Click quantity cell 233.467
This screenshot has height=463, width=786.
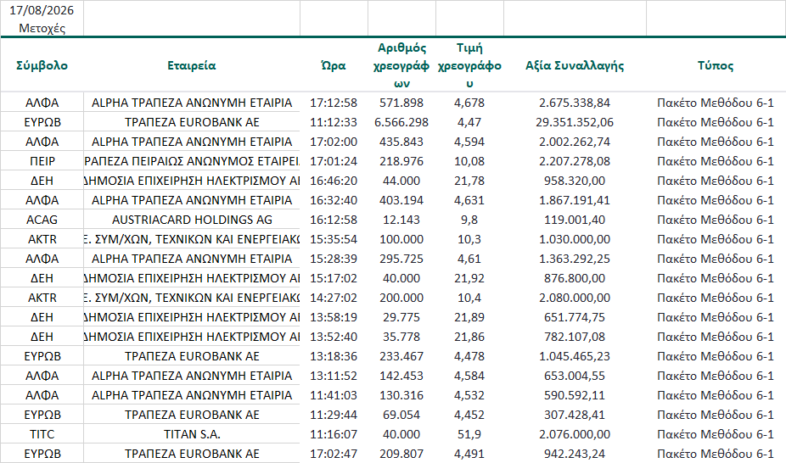(401, 356)
